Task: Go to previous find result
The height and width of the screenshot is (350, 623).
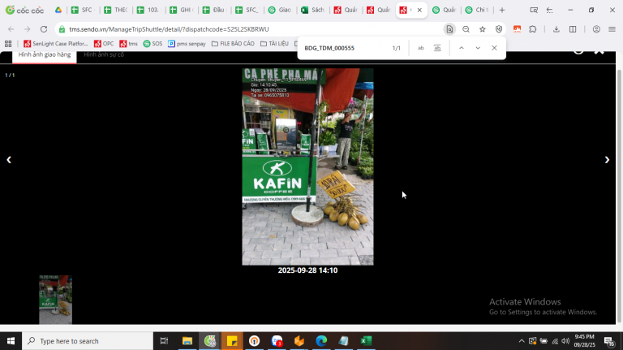Action: point(462,48)
